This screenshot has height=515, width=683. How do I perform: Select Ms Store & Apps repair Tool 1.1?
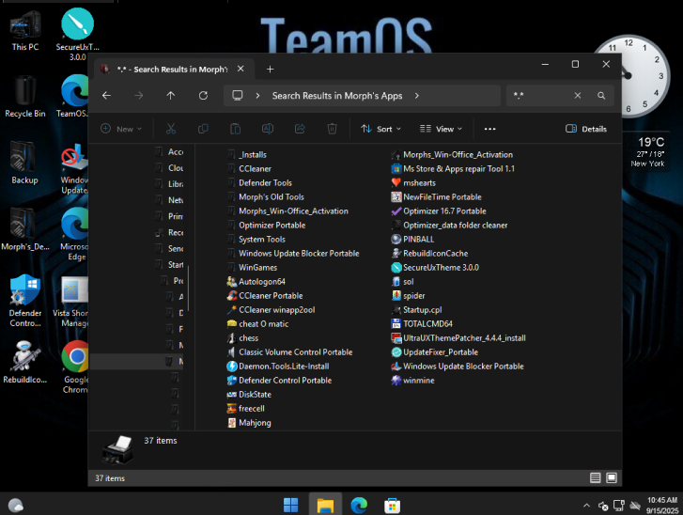tap(453, 168)
